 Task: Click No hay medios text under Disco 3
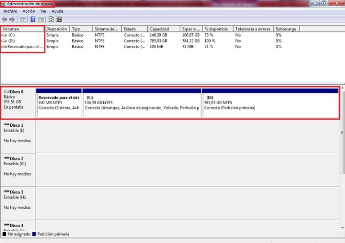17,207
